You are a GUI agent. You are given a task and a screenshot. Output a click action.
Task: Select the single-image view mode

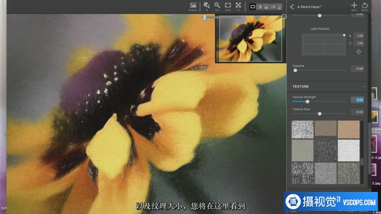253,7
